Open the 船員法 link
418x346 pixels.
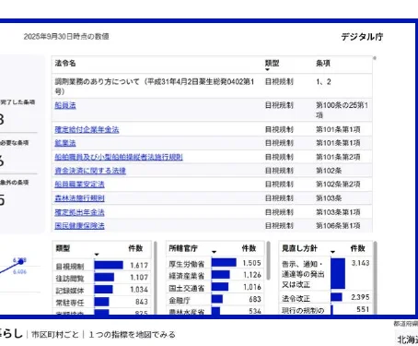(65, 105)
